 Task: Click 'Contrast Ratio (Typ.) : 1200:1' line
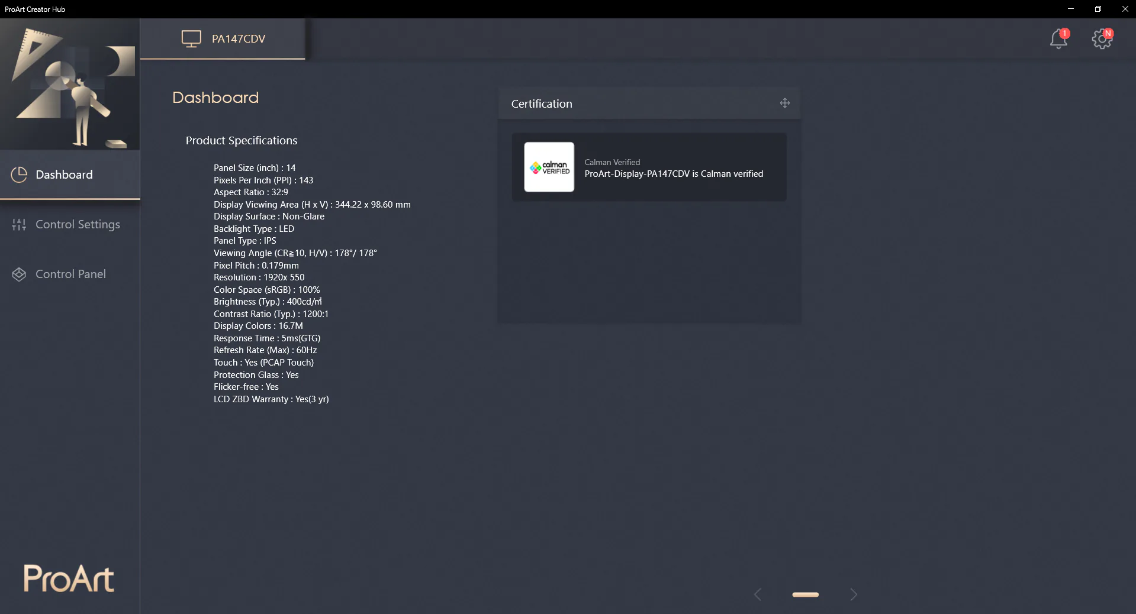(x=271, y=314)
